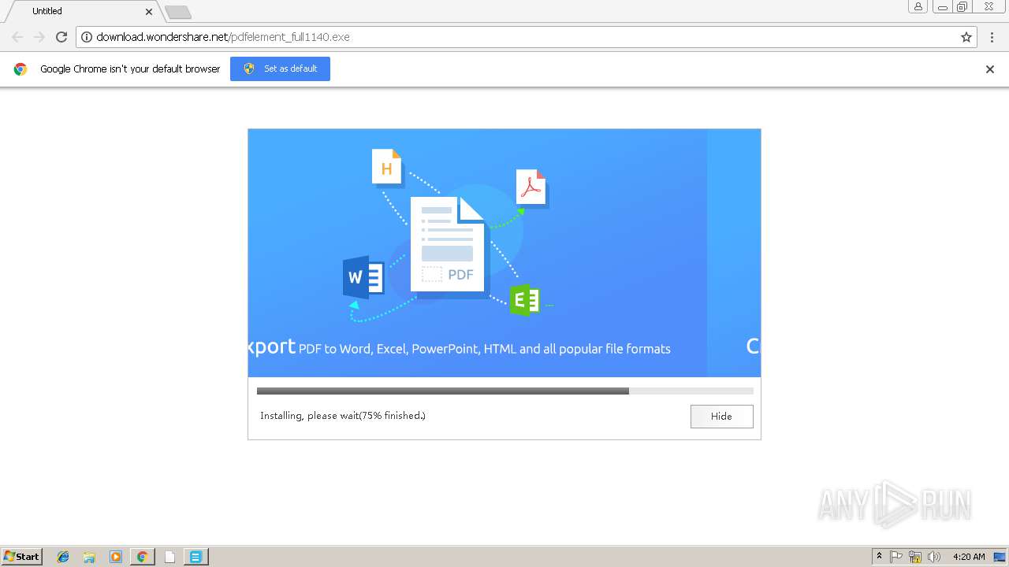Click the 'PDF to Word, Excel, PowerPoint' caption
Image resolution: width=1009 pixels, height=567 pixels.
484,349
